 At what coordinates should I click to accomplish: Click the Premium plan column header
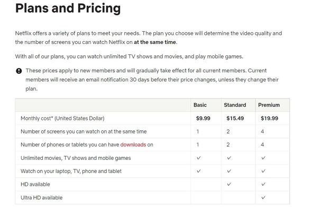point(269,105)
